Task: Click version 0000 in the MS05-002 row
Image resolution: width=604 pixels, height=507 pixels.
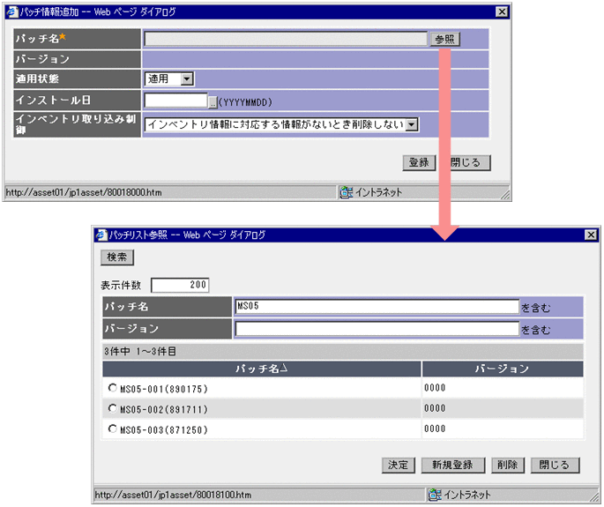Action: coord(435,408)
